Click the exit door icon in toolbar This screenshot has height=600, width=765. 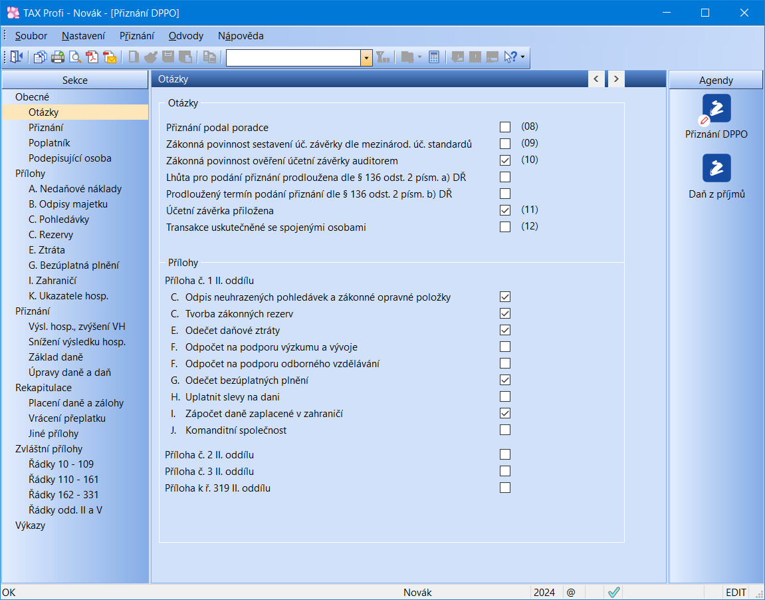(17, 57)
